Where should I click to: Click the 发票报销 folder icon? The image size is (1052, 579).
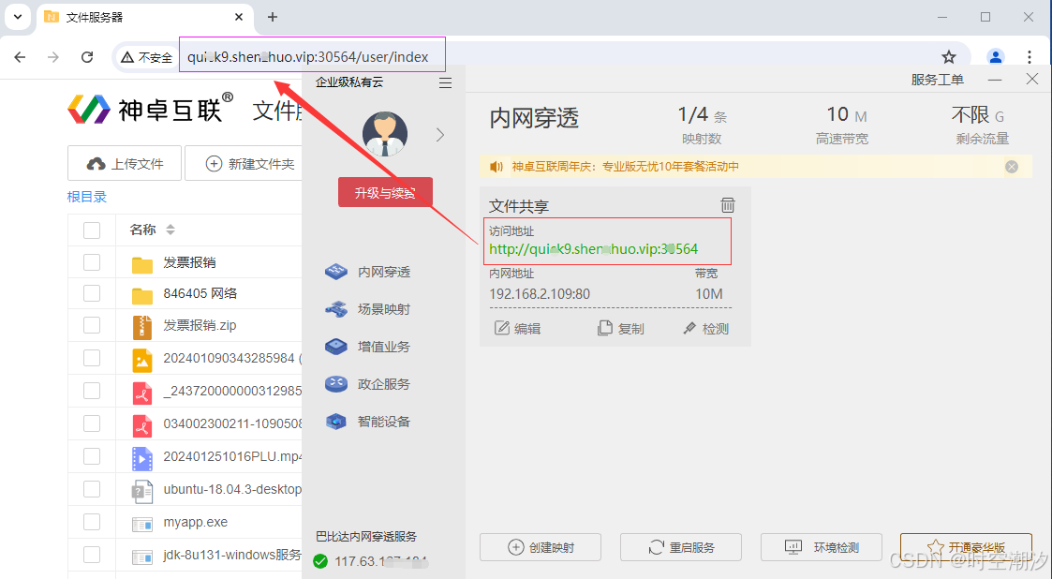[142, 264]
